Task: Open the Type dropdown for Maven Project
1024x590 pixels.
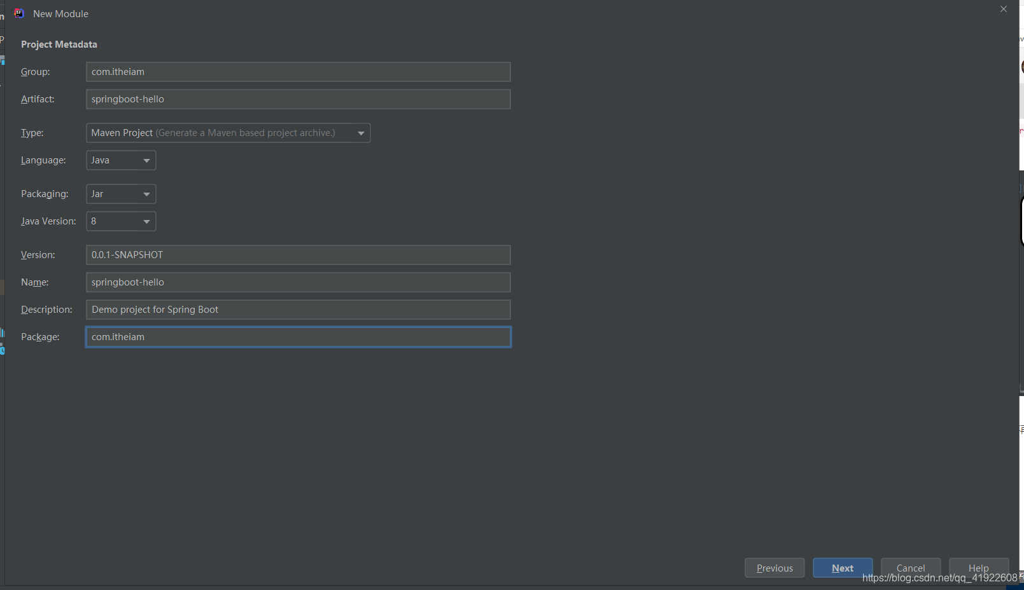Action: (x=228, y=133)
